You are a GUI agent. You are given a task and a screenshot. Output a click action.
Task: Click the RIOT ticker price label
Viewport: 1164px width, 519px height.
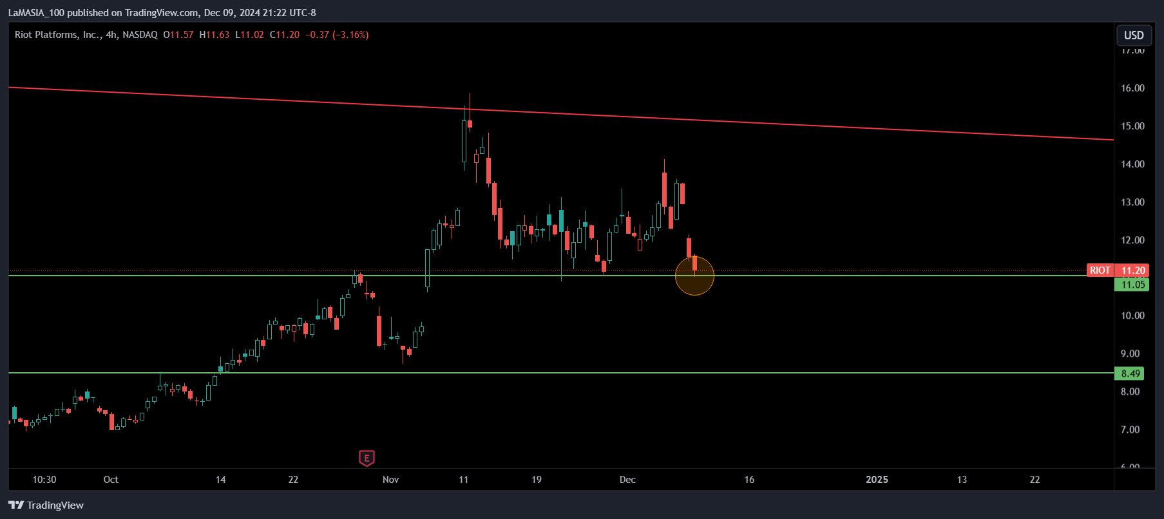[1100, 270]
